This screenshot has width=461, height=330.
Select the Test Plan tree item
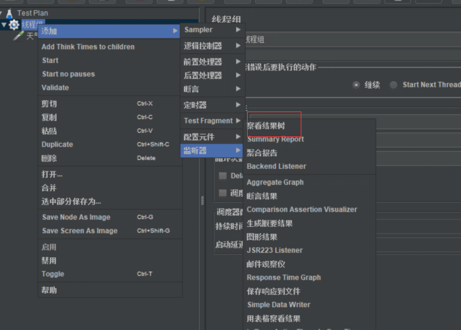(33, 13)
